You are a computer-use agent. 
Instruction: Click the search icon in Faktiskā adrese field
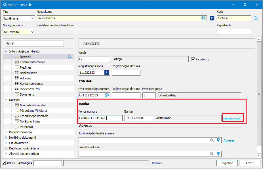pyautogui.click(x=212, y=154)
